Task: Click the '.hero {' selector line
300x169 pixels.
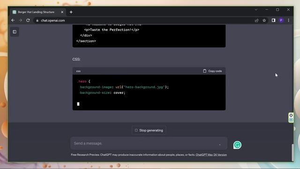Action: tap(83, 81)
